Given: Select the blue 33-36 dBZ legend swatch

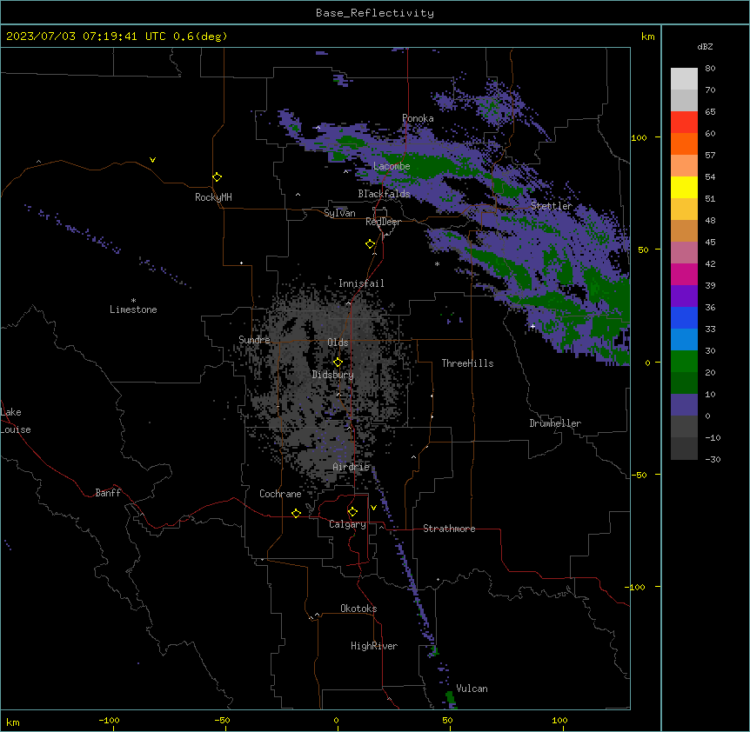Looking at the screenshot, I should [684, 317].
